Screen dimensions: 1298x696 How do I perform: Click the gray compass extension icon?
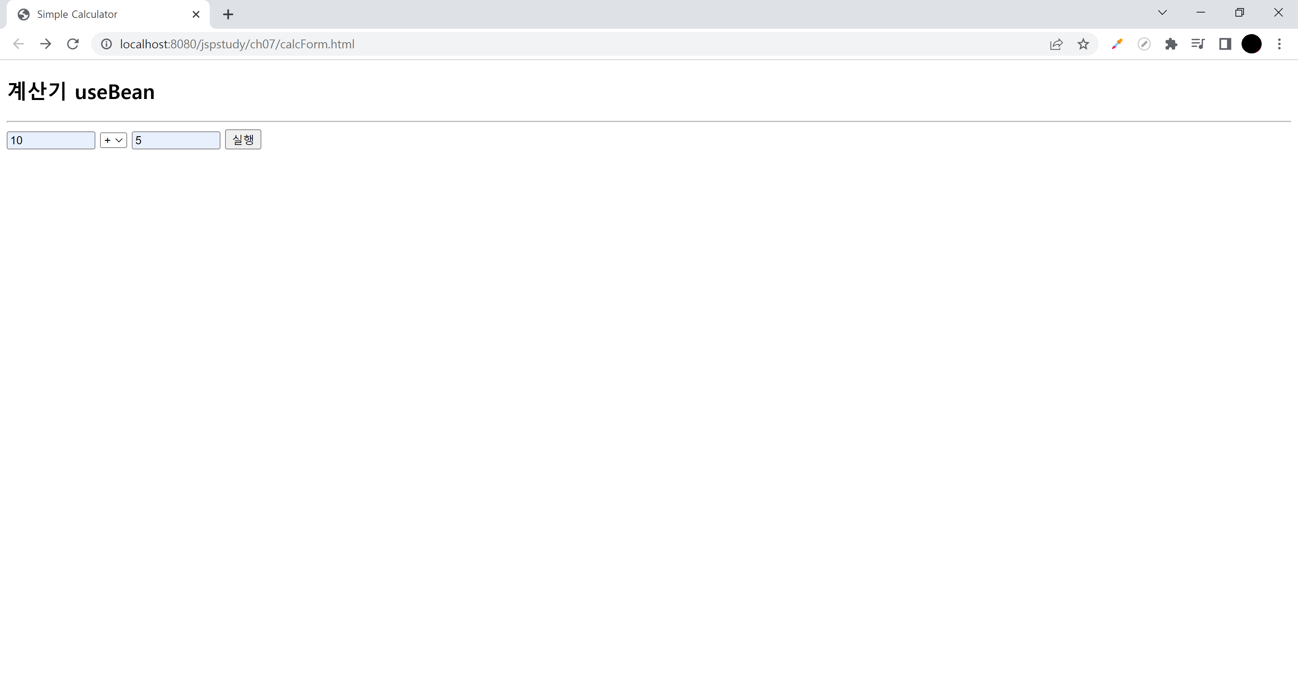(1144, 44)
